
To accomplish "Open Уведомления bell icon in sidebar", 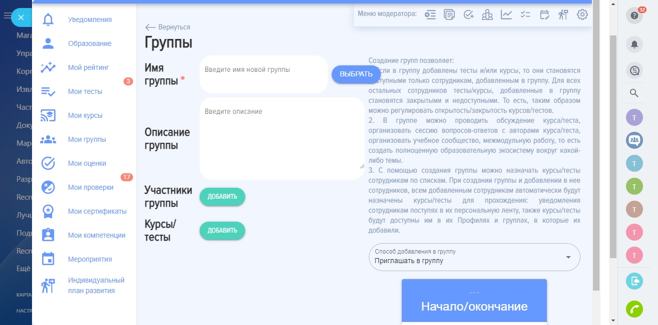I will [x=48, y=20].
